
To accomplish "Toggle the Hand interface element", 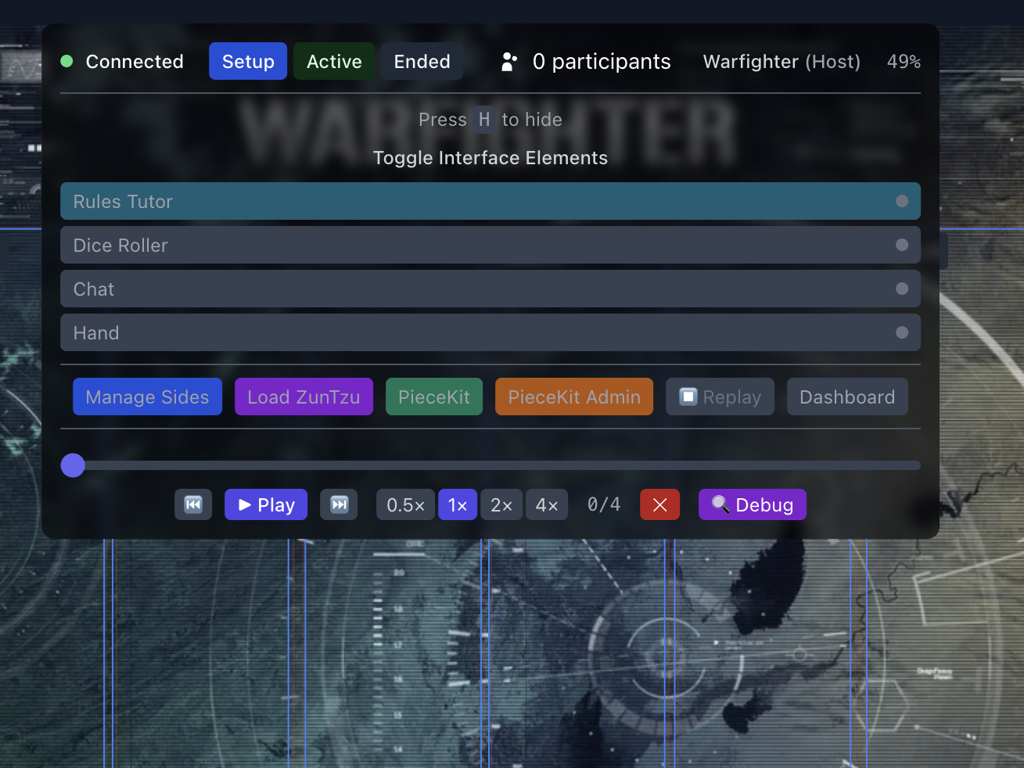I will tap(490, 332).
